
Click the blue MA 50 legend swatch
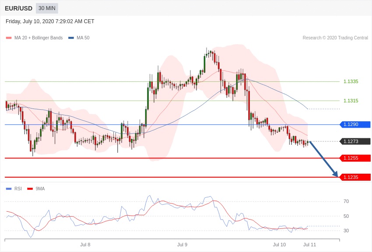[x=71, y=38]
